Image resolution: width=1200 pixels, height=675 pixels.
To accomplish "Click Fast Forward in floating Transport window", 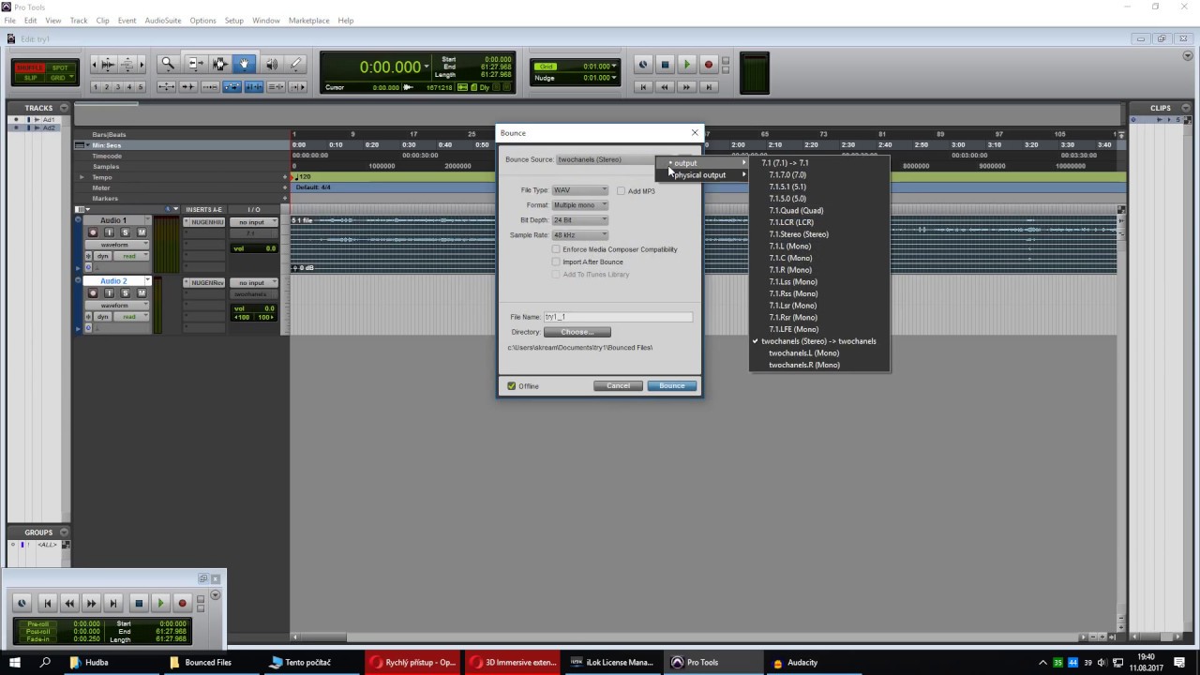I will pos(91,604).
